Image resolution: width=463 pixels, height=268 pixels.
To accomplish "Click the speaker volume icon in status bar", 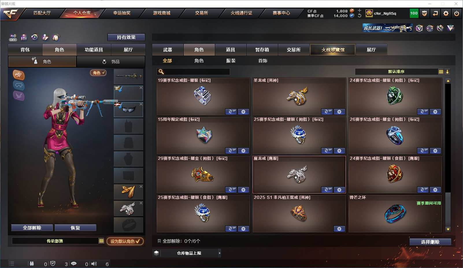I will click(x=94, y=264).
